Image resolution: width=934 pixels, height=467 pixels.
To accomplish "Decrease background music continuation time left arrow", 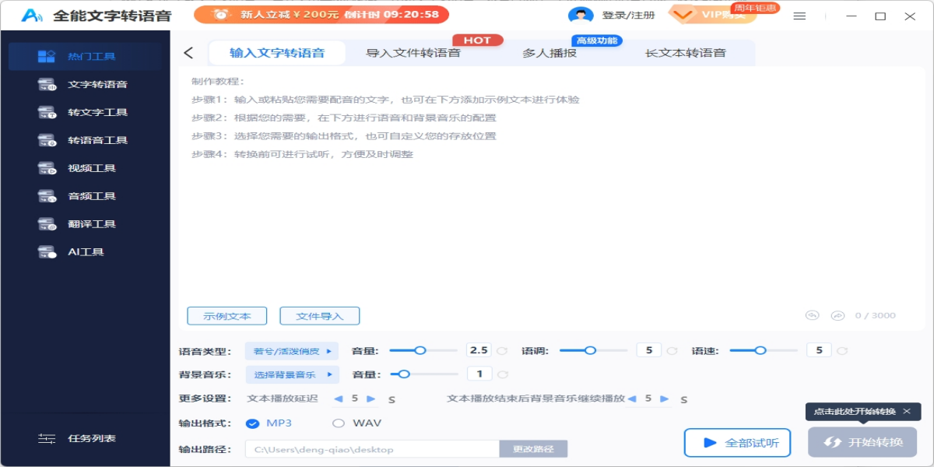I will tap(631, 399).
